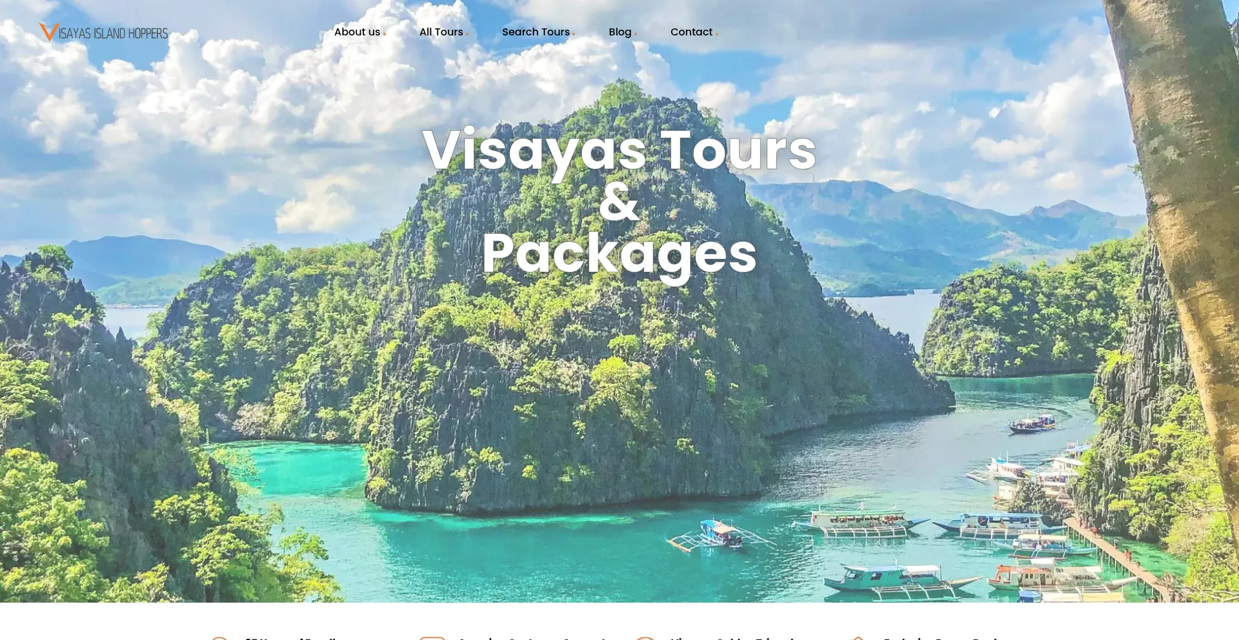This screenshot has height=640, width=1239.
Task: Click the orange dot beside Contact
Action: [717, 34]
